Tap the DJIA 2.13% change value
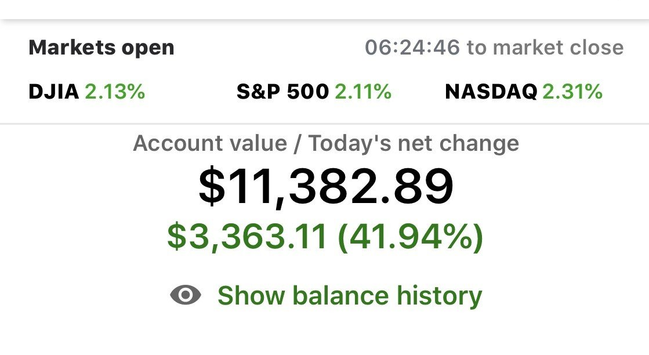 (x=115, y=92)
